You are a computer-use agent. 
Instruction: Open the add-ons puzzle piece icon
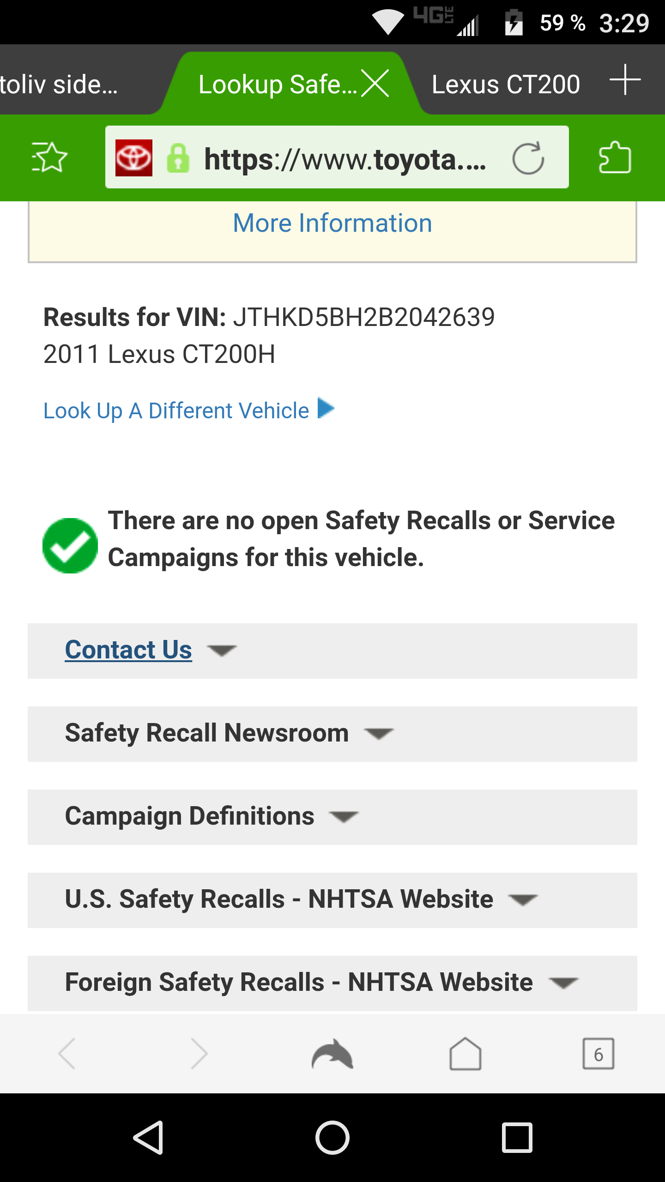coord(615,157)
